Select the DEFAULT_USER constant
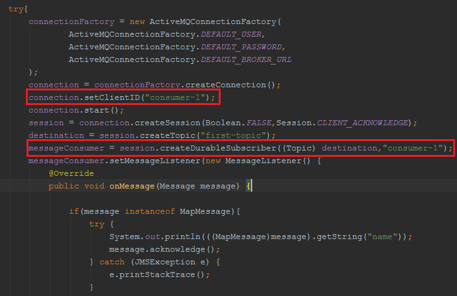The width and height of the screenshot is (457, 296). click(x=231, y=34)
